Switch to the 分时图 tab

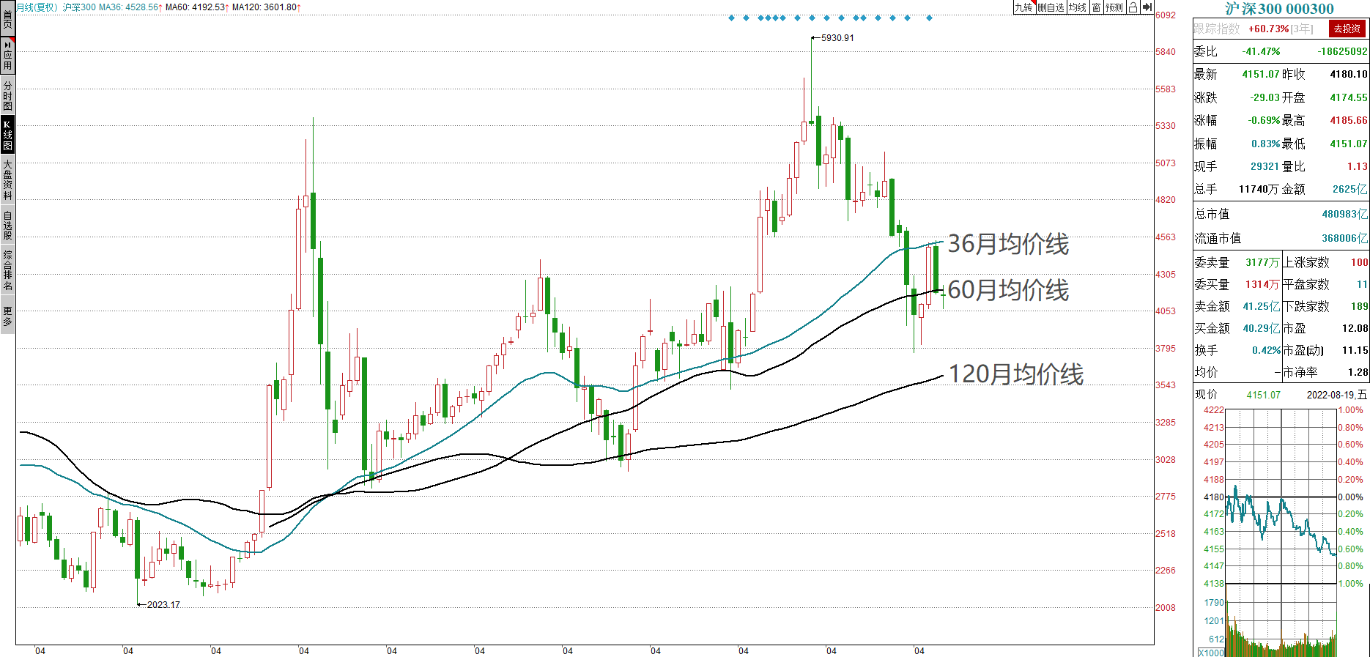pos(7,95)
